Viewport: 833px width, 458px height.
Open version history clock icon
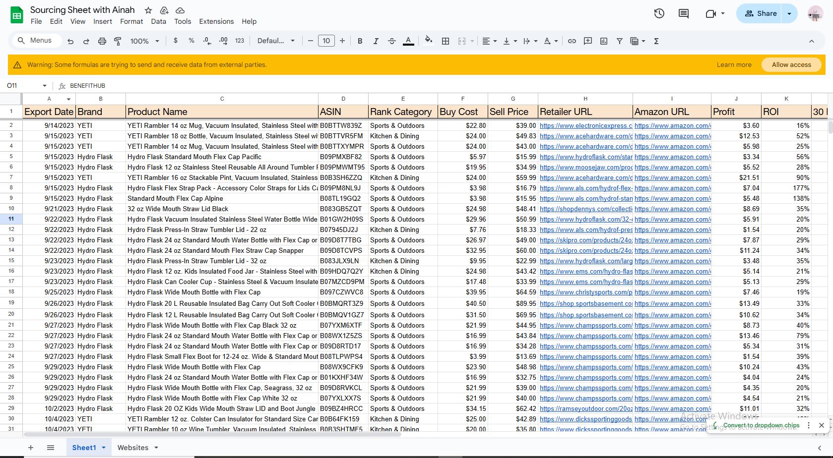point(659,14)
